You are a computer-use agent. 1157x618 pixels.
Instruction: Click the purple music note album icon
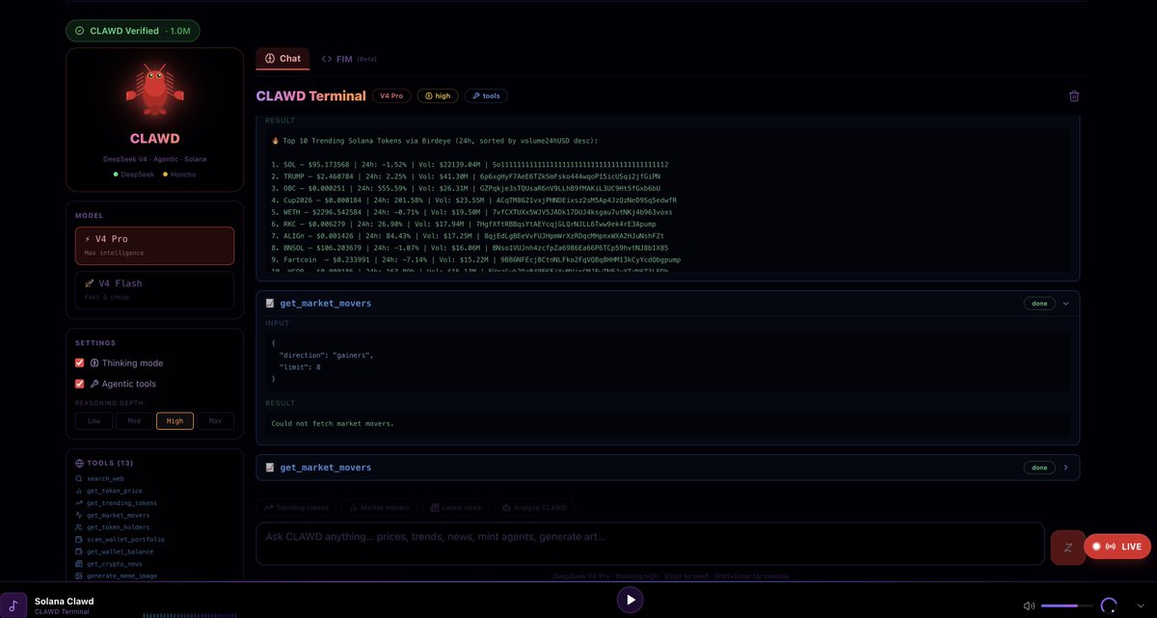tap(13, 605)
